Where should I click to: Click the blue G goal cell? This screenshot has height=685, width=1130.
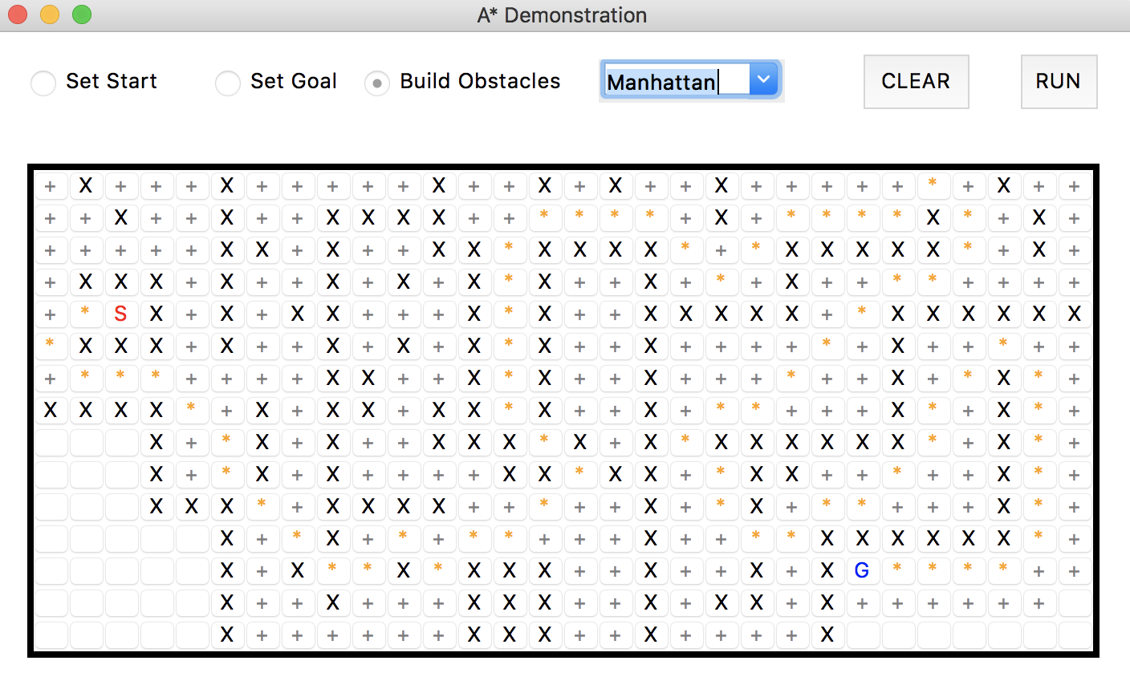tap(863, 571)
